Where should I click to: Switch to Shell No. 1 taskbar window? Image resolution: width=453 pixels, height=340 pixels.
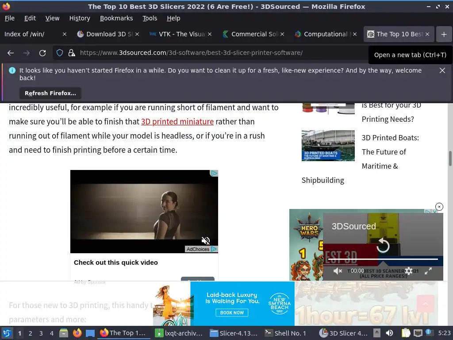[286, 333]
